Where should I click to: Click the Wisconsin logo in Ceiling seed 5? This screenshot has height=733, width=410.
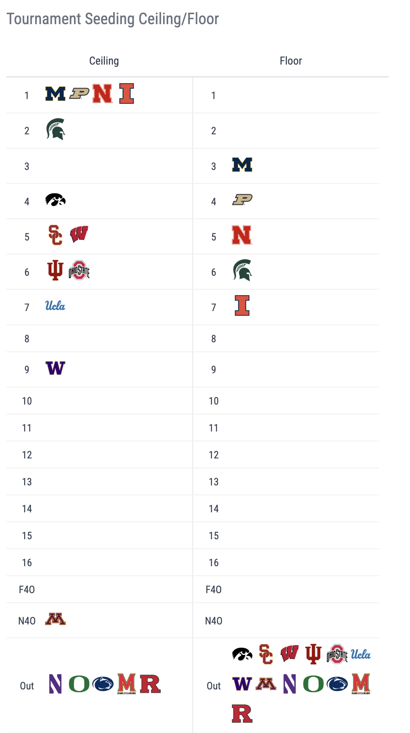click(x=79, y=234)
